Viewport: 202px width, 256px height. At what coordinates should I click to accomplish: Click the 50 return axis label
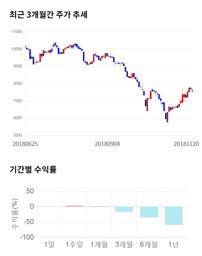[30, 191]
